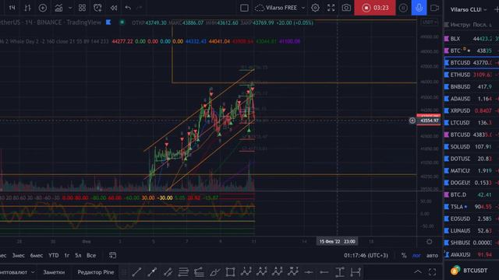Set chart range to Все
The height and width of the screenshot is (280, 499).
coord(91,256)
